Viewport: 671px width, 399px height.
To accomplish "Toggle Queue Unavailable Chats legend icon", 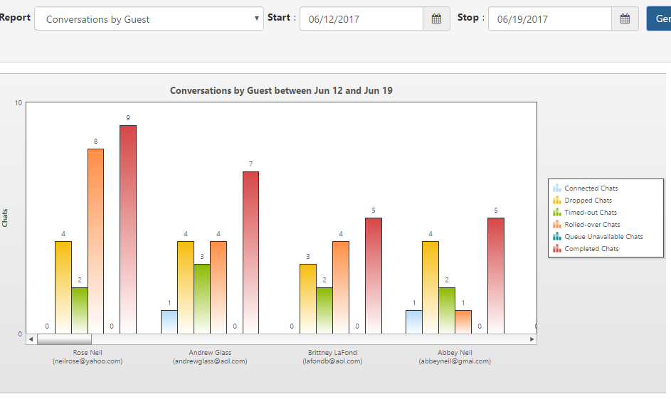I will point(556,237).
